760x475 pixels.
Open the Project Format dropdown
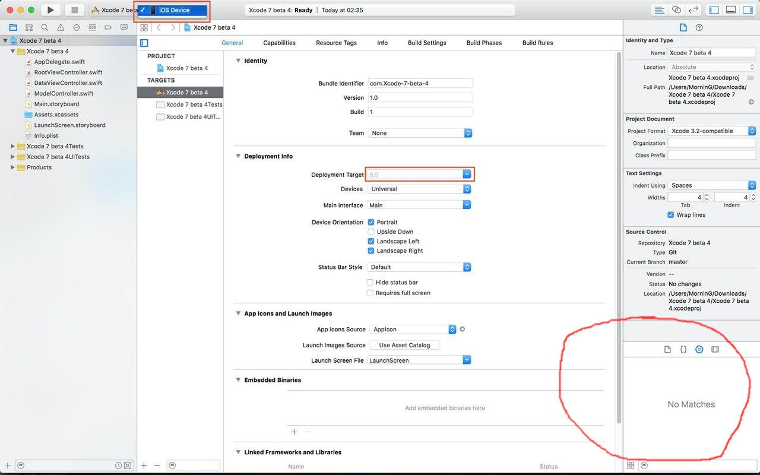click(x=712, y=131)
